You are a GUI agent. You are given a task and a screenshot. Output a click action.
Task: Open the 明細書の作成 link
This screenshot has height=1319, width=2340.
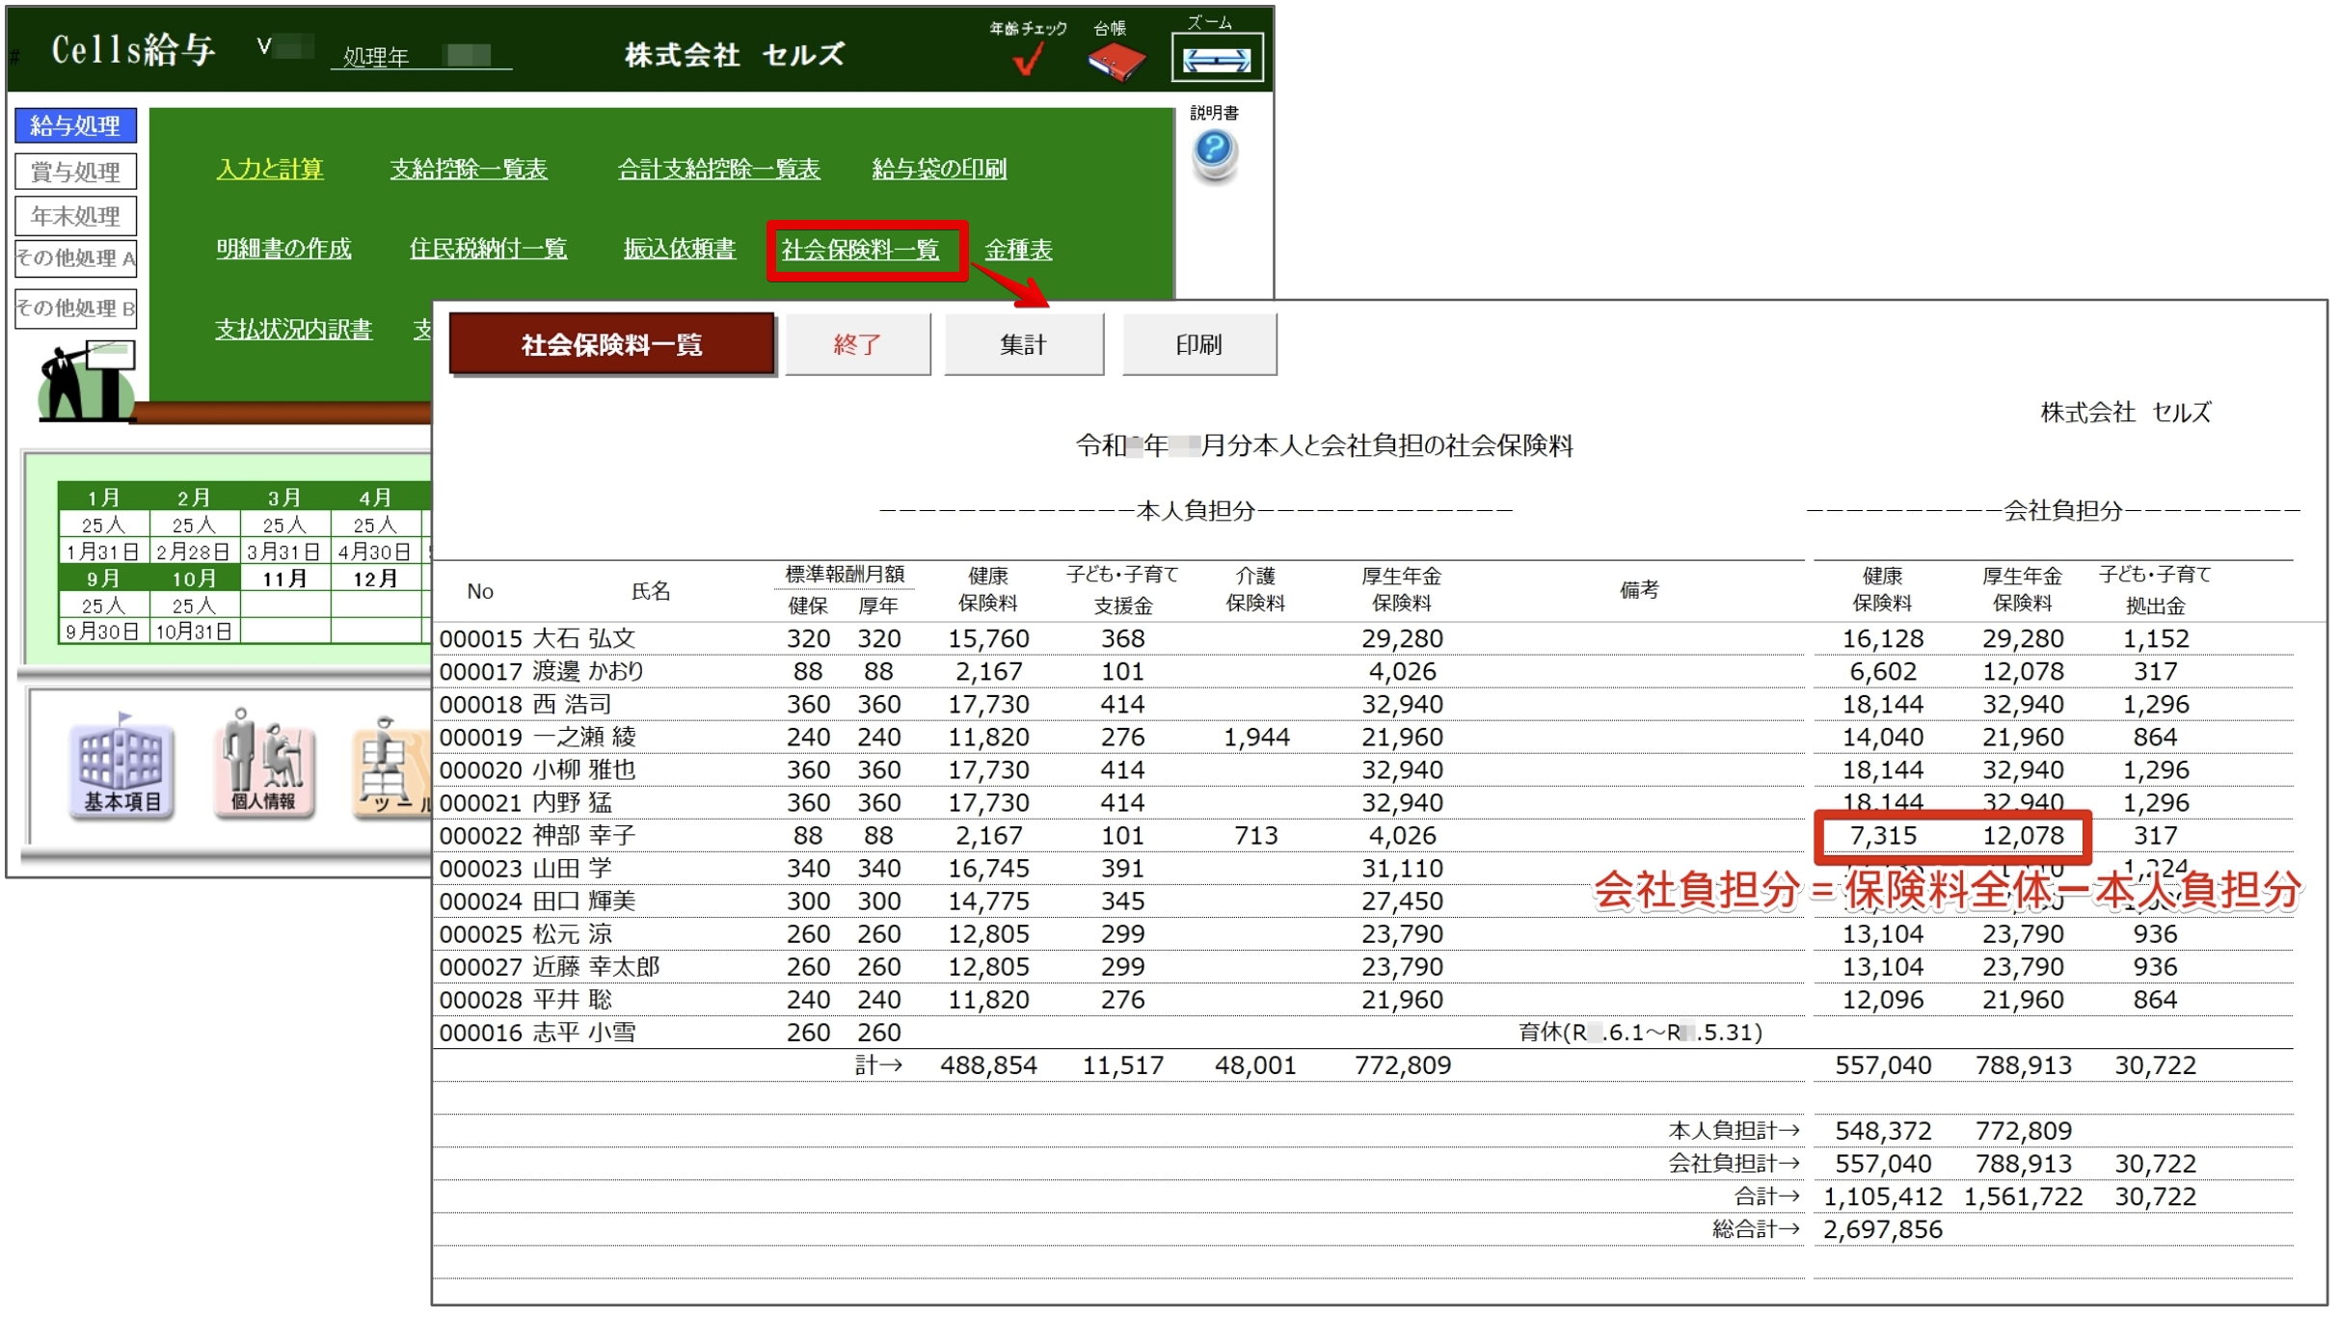pos(283,250)
